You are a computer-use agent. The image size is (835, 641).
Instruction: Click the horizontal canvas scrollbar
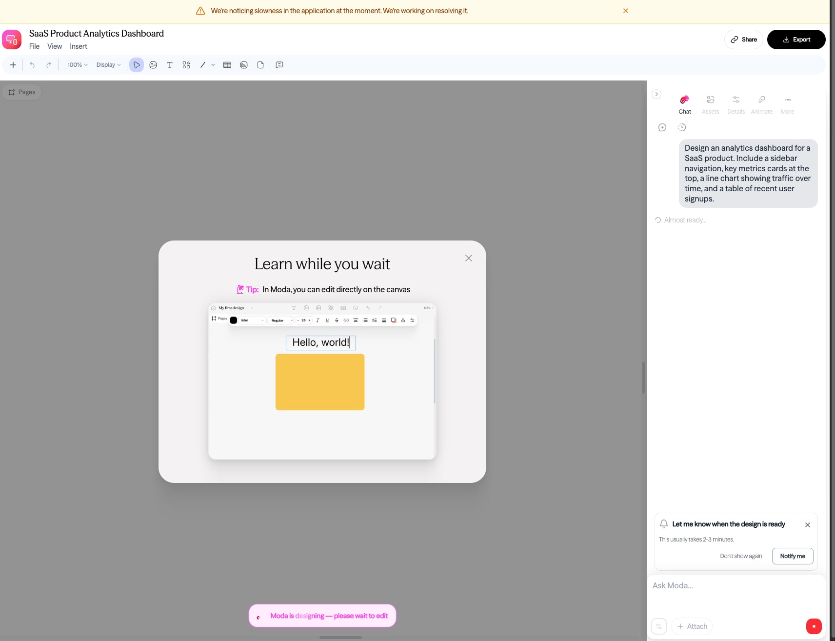340,638
